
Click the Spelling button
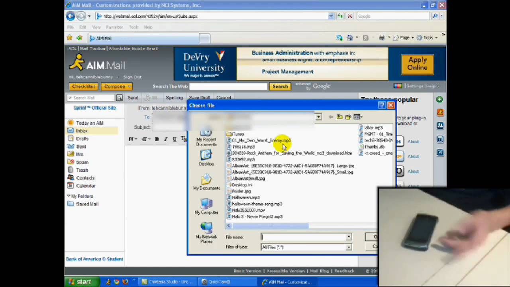[174, 98]
